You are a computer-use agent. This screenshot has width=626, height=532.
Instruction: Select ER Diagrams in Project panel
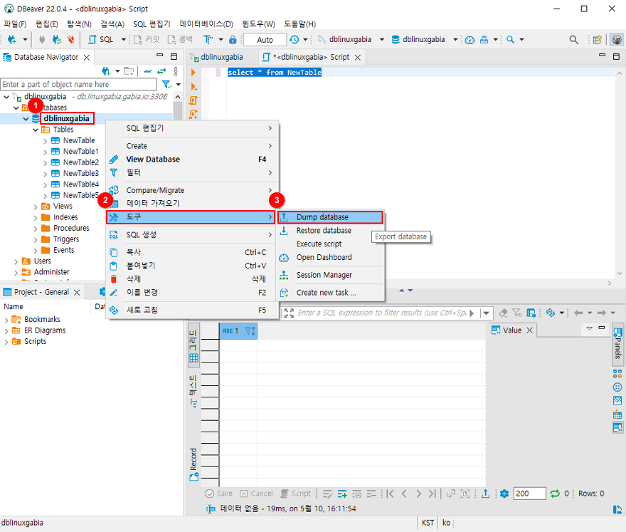coord(45,330)
